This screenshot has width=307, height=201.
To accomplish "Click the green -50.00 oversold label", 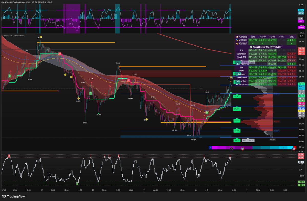I will (x=301, y=185).
